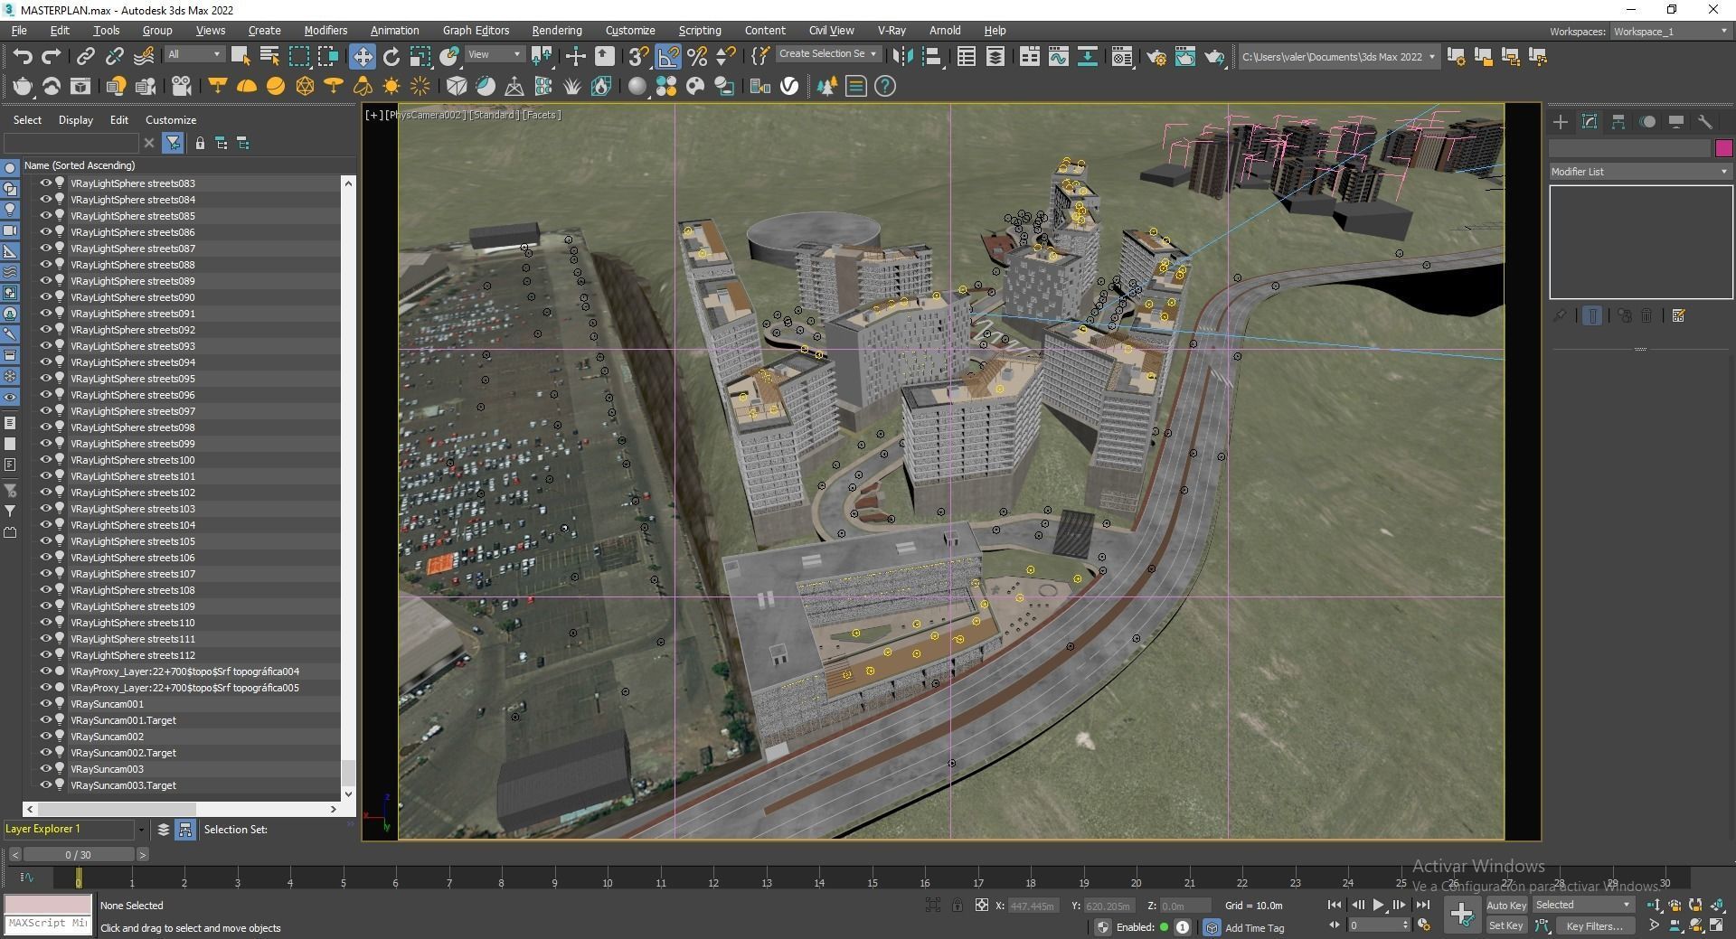The width and height of the screenshot is (1736, 939).
Task: Click the lock icon in Scene Explorer toolbar
Action: 200,143
